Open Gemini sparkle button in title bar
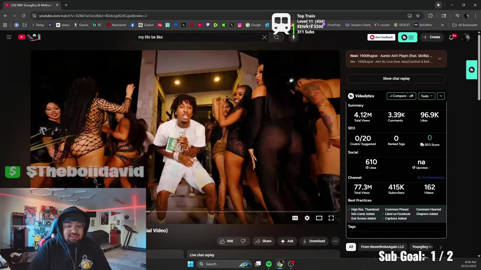Viewport: 481px width, 270px height. (438, 5)
